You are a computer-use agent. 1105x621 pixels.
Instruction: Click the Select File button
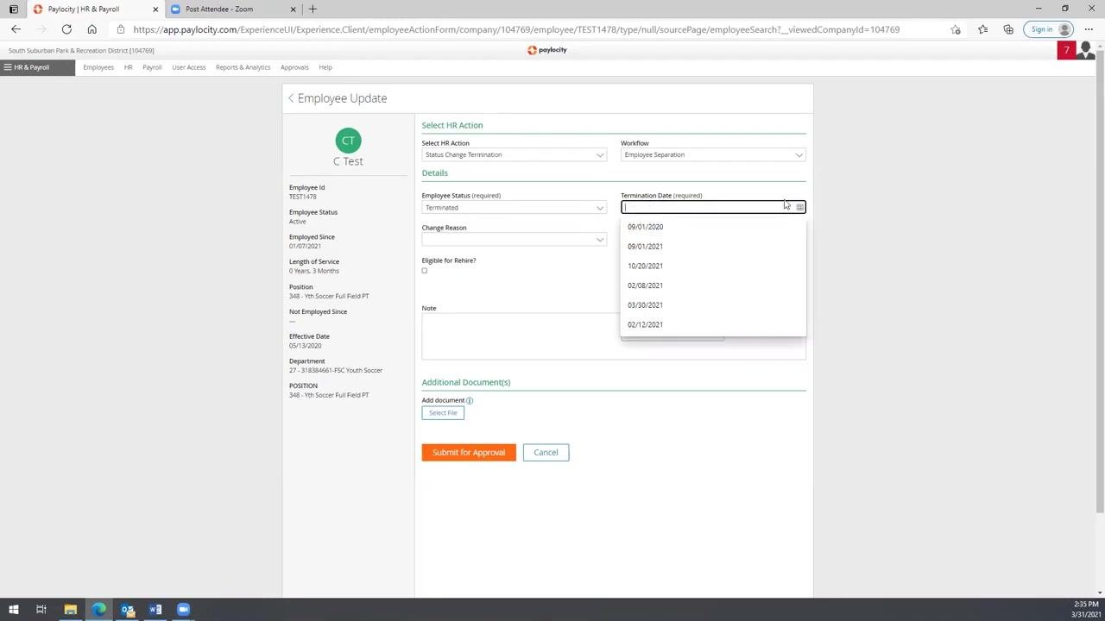pyautogui.click(x=443, y=413)
